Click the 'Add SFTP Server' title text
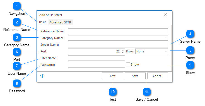The image size is (205, 106). point(51,15)
